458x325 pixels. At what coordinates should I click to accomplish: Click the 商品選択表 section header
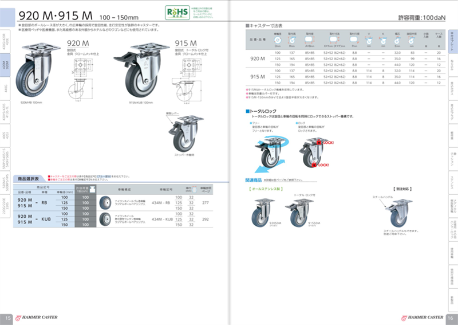[x=28, y=178]
